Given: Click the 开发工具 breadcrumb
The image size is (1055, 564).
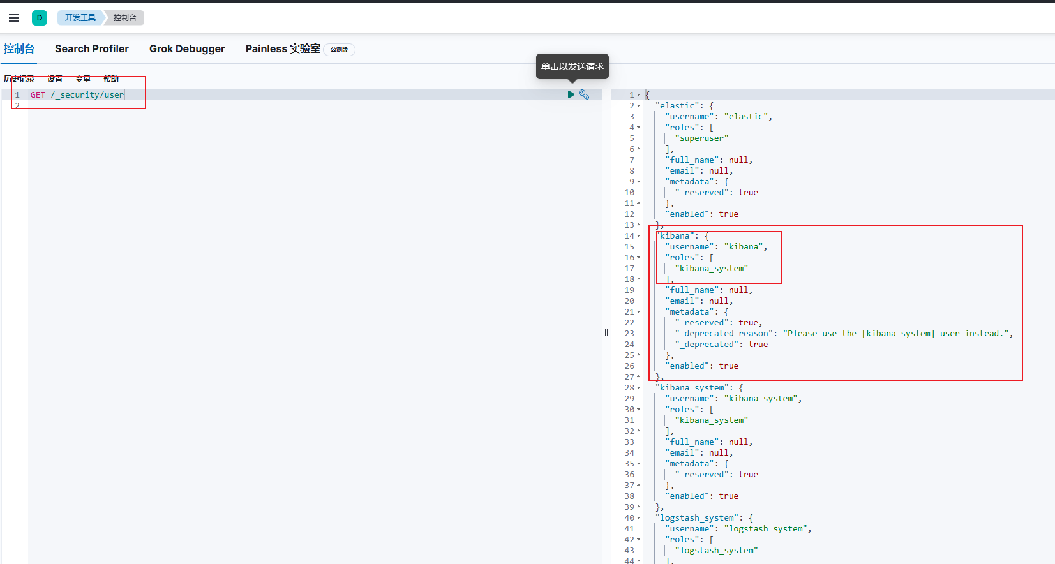Looking at the screenshot, I should pos(80,18).
